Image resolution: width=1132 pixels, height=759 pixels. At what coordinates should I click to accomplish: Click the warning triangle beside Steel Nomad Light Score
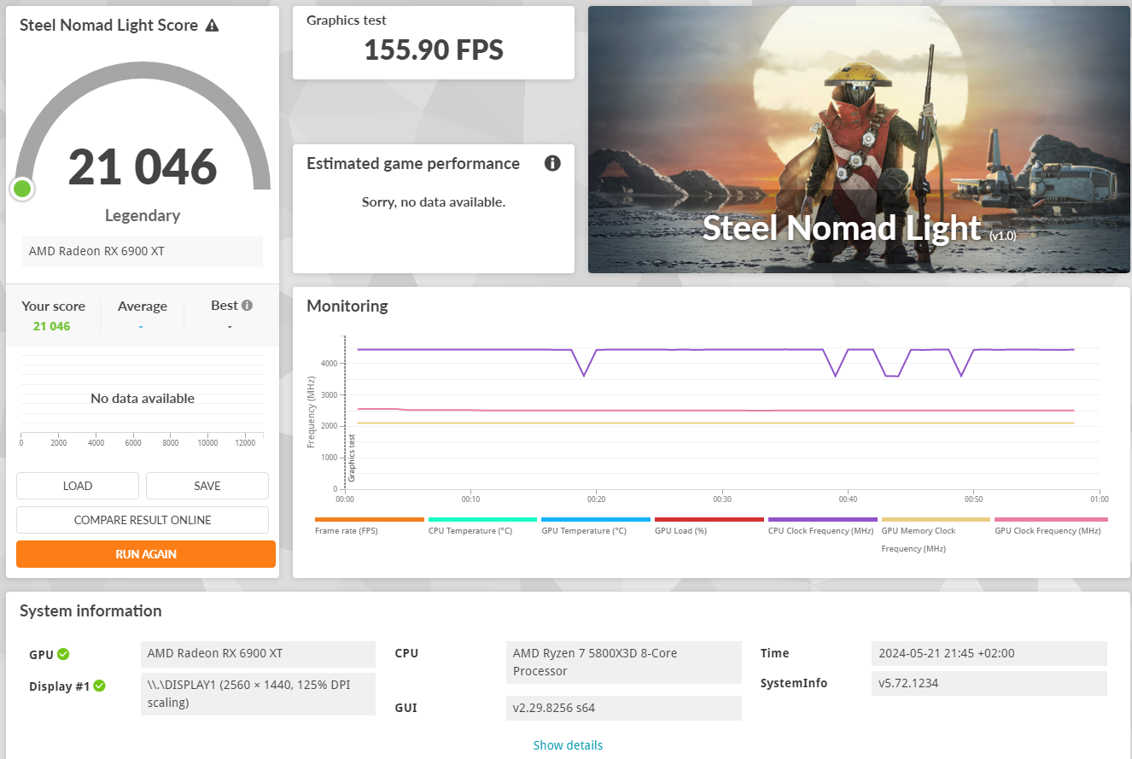pyautogui.click(x=213, y=26)
